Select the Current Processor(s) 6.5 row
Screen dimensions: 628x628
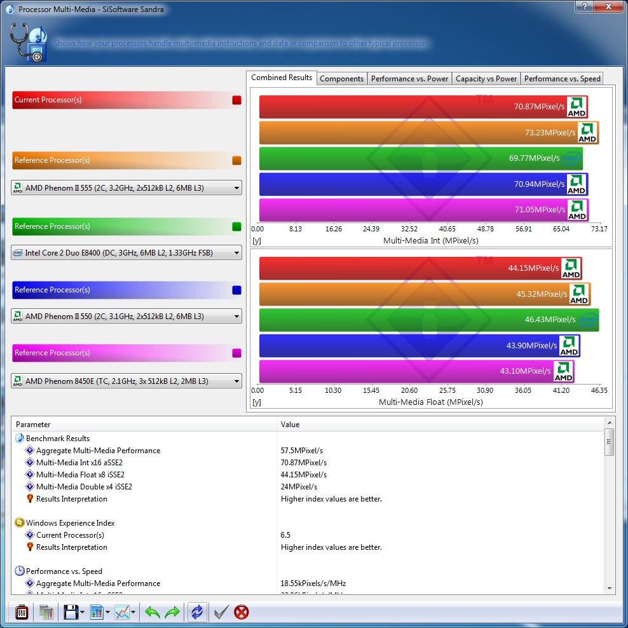point(308,535)
